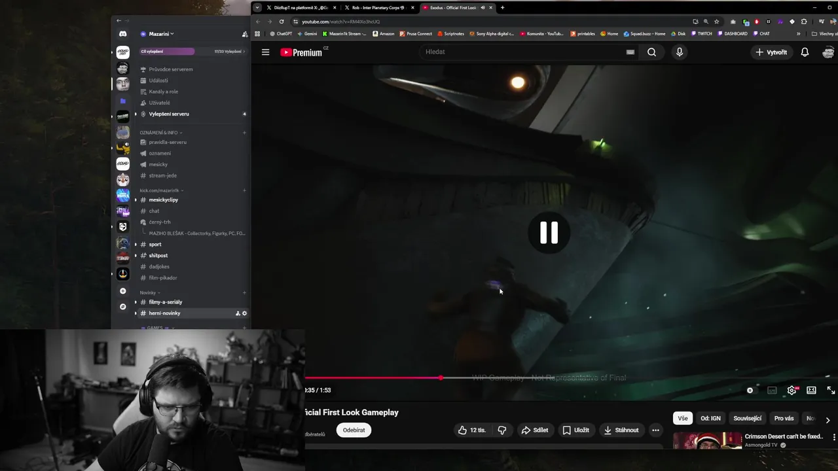
Task: Add channel to Novinky category
Action: (x=245, y=292)
